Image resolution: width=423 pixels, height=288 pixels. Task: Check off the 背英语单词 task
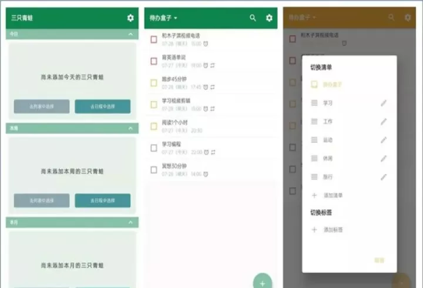pyautogui.click(x=154, y=61)
